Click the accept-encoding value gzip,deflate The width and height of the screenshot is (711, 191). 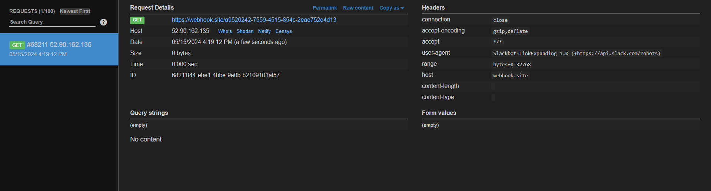click(510, 31)
